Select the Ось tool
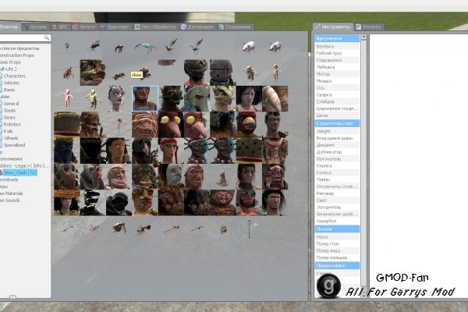The width and height of the screenshot is (468, 312). click(337, 88)
